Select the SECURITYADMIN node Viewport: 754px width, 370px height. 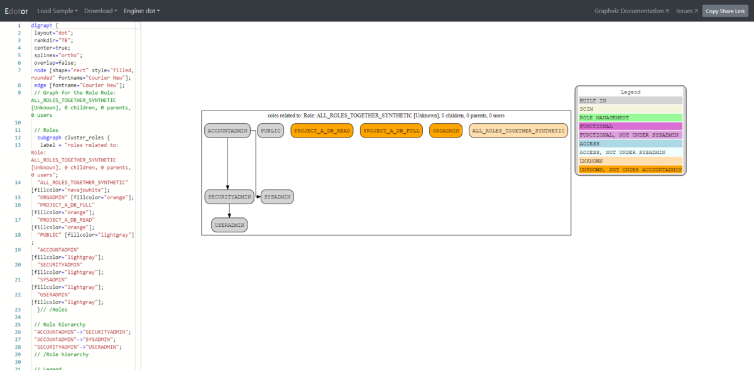point(229,197)
